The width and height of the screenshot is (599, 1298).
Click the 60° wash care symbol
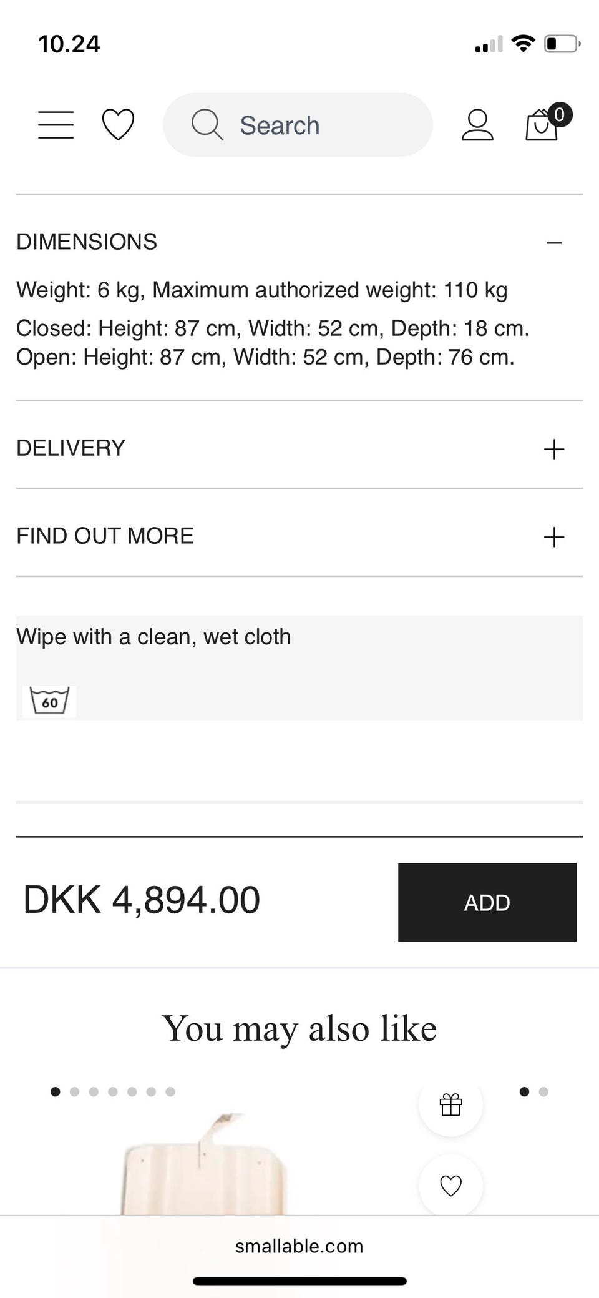[x=49, y=702]
